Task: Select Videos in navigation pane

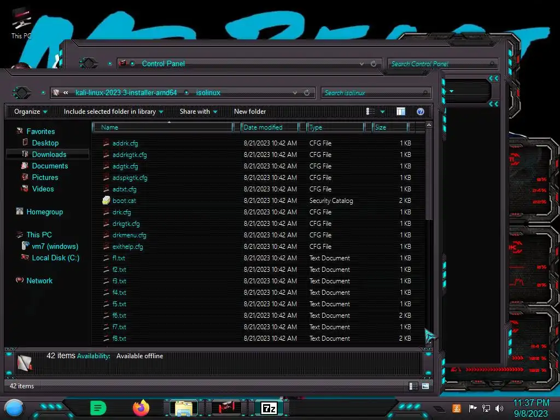Action: pos(43,189)
